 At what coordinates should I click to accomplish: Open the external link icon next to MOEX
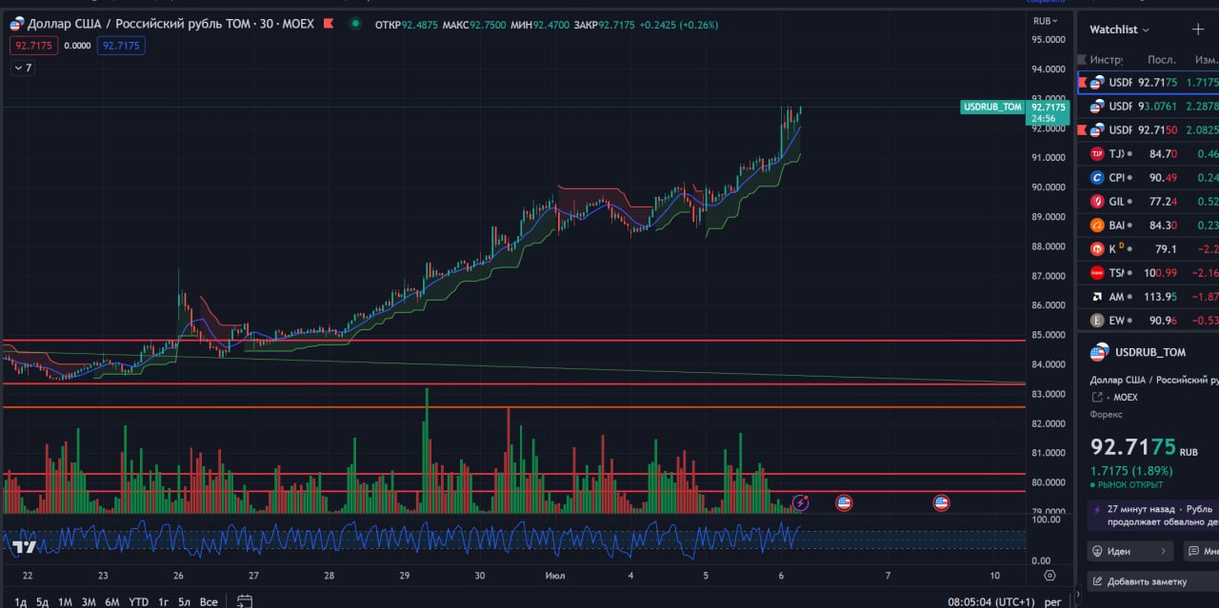(1097, 397)
